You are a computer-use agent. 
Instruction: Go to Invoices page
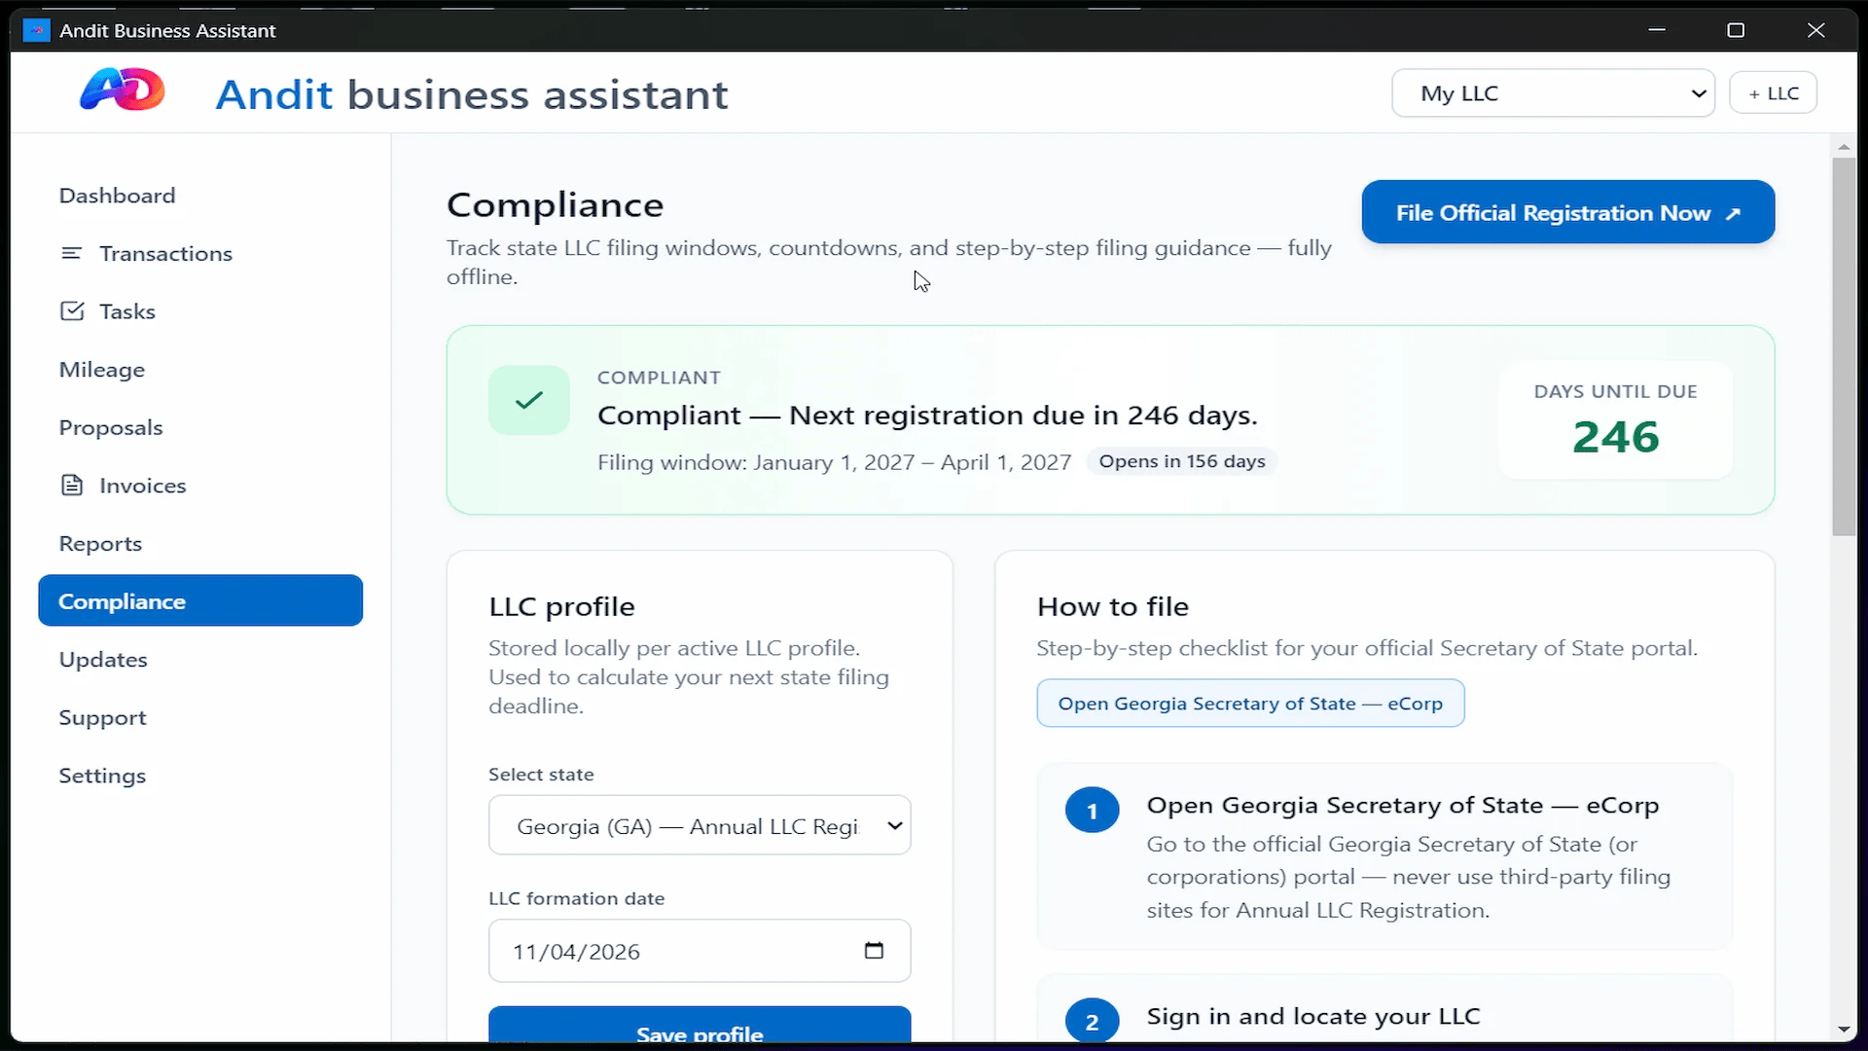pyautogui.click(x=142, y=486)
